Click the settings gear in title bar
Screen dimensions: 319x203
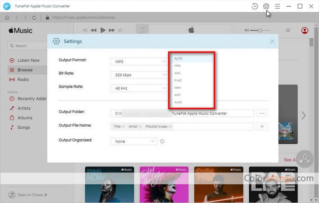pyautogui.click(x=266, y=6)
